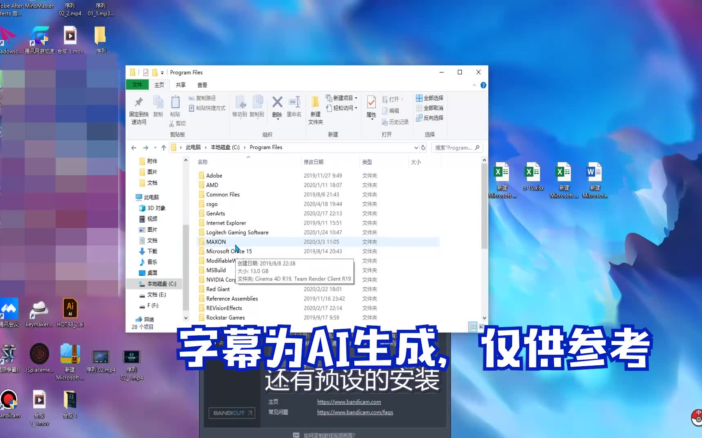Click the navigate up arrow button

(x=163, y=147)
